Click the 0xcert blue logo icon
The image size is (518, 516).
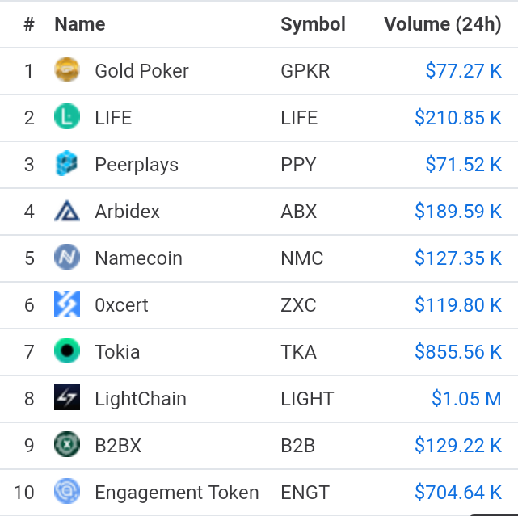(x=66, y=305)
